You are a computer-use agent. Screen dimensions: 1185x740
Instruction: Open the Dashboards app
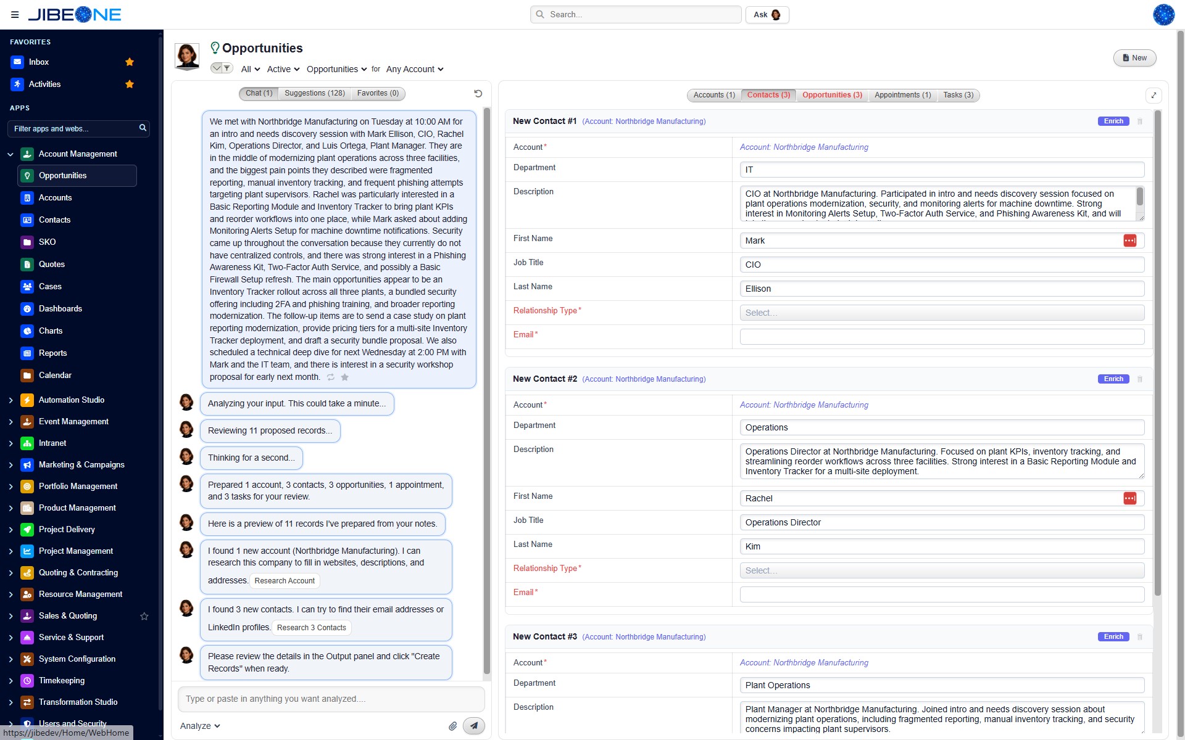pyautogui.click(x=60, y=309)
